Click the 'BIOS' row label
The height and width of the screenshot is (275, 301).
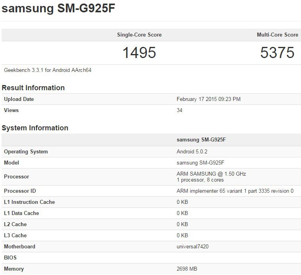[10, 258]
